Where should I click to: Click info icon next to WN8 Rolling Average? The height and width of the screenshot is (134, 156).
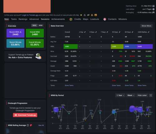pyautogui.click(x=28, y=125)
